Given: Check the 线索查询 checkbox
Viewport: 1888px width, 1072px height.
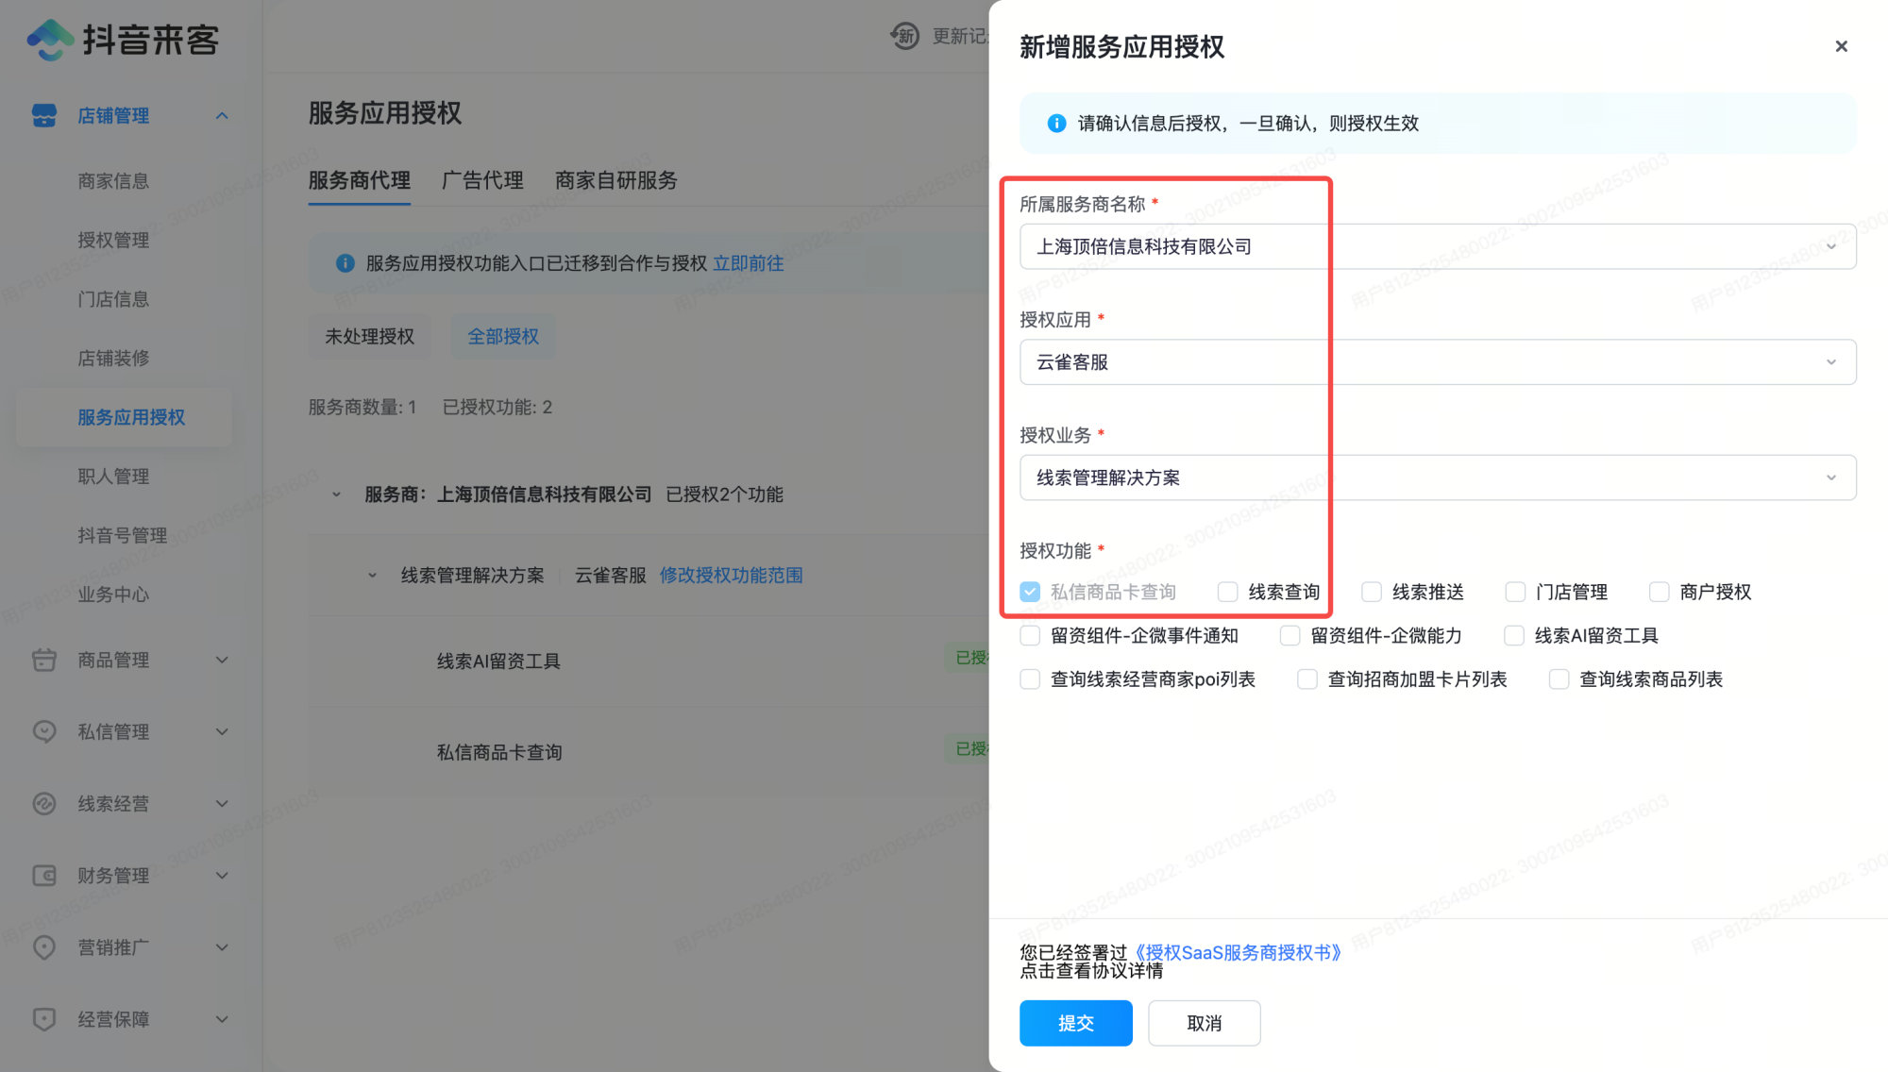Looking at the screenshot, I should 1227,592.
